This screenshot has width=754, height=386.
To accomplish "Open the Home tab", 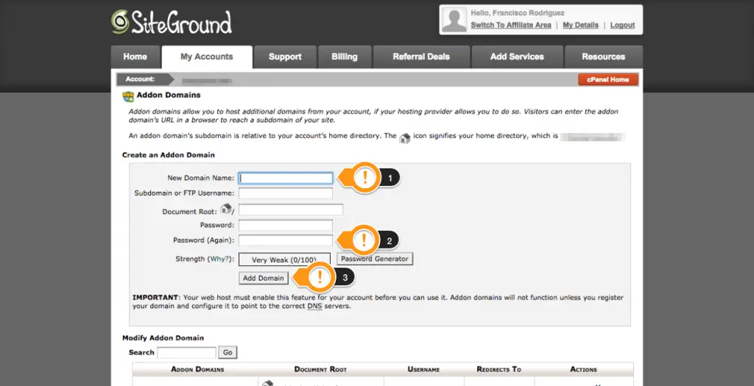I will pyautogui.click(x=135, y=57).
